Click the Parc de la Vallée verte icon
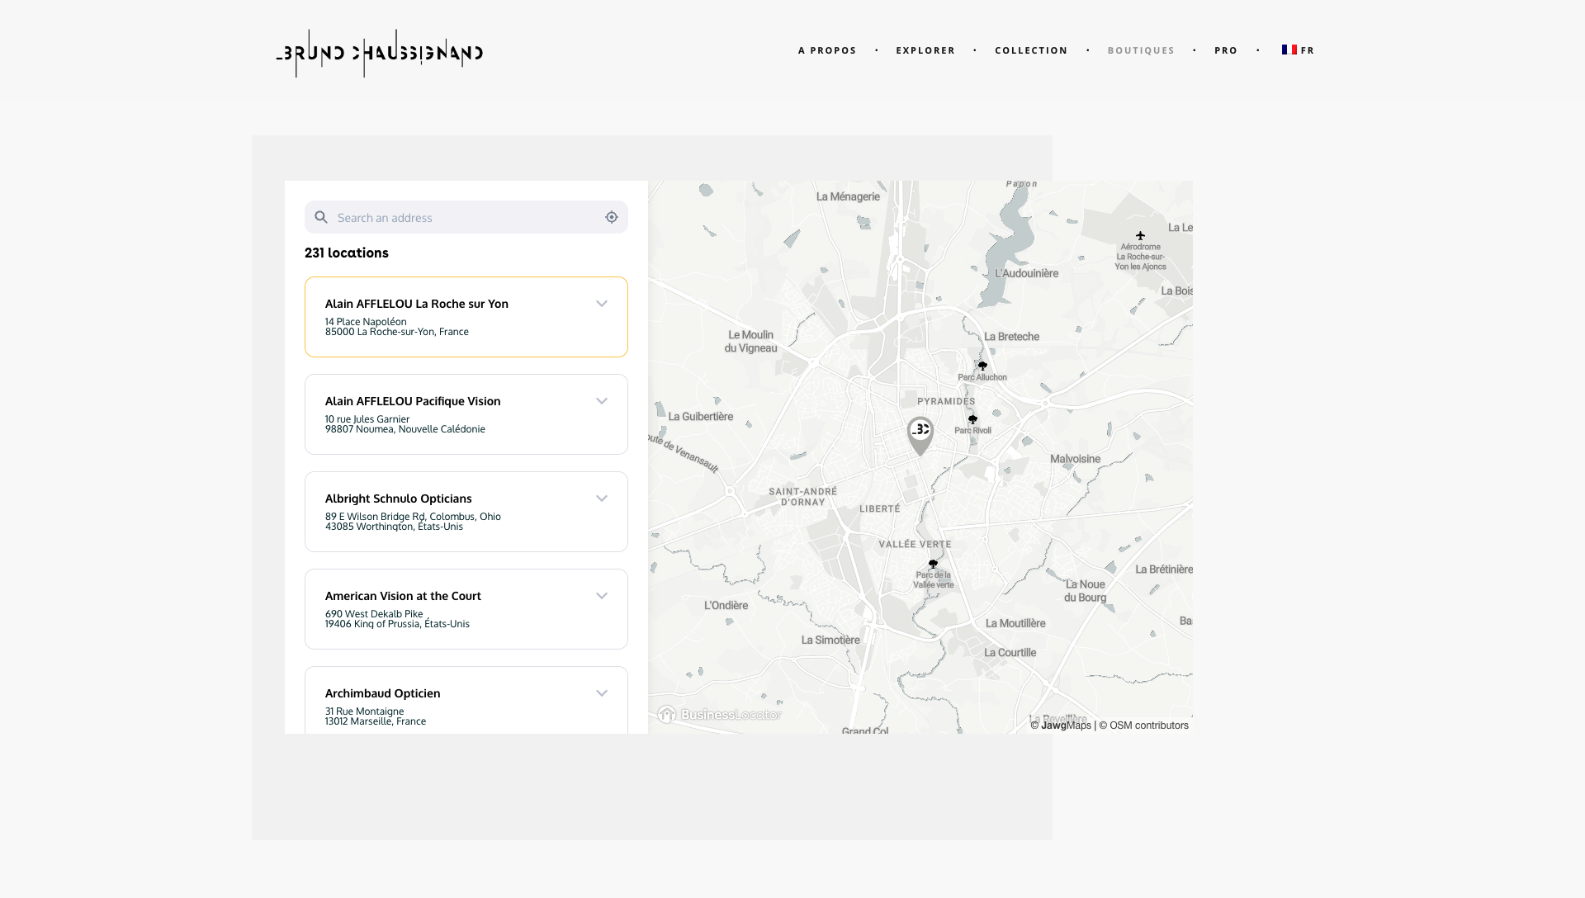 (933, 564)
